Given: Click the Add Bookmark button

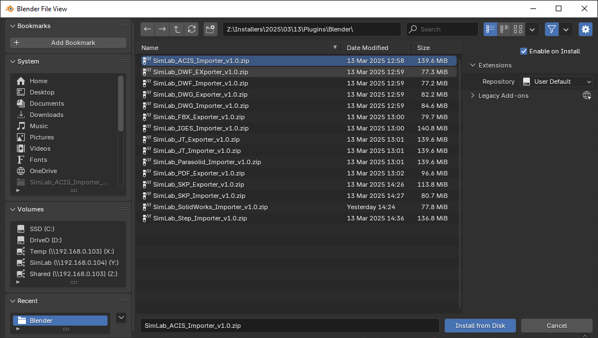Looking at the screenshot, I should [68, 43].
